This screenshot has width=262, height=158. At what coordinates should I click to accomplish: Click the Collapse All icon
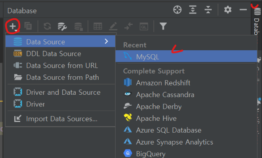[208, 9]
